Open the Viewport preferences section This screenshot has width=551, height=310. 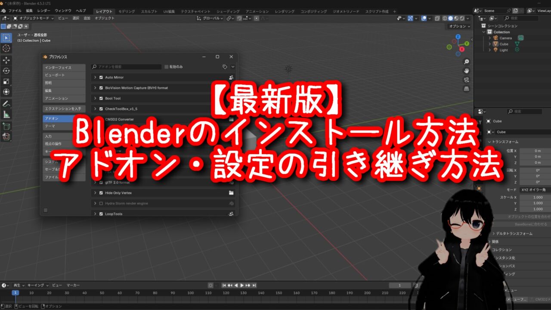pyautogui.click(x=64, y=75)
